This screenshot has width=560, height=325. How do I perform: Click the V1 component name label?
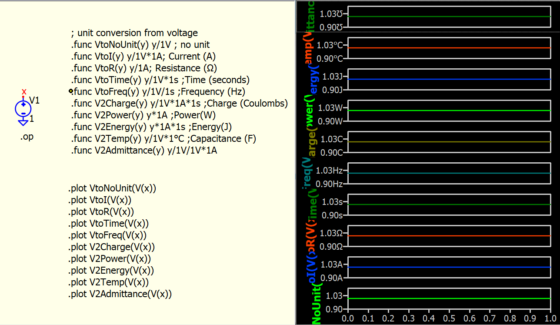click(x=35, y=101)
